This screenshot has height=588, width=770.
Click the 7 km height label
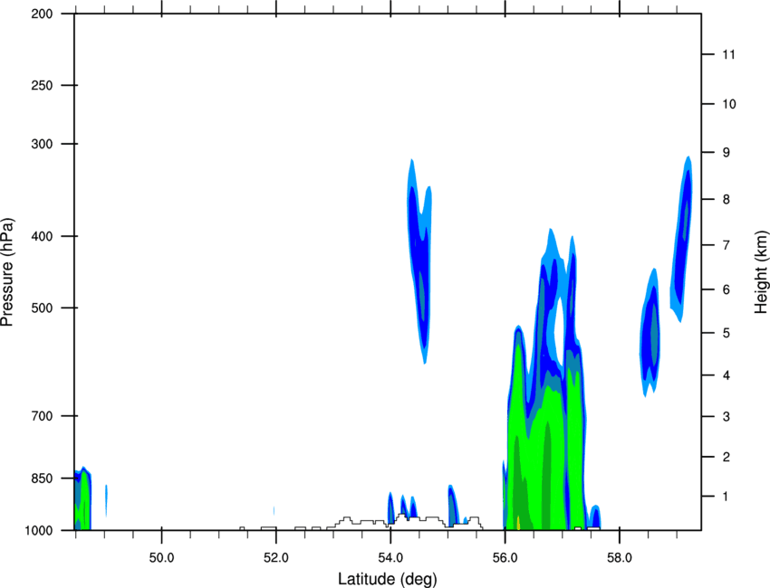727,245
